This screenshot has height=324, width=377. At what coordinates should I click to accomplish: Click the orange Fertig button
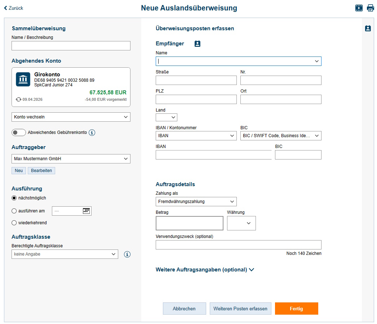pos(296,309)
